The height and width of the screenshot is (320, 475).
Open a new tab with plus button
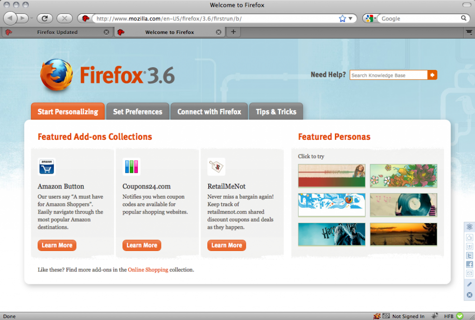click(x=233, y=32)
